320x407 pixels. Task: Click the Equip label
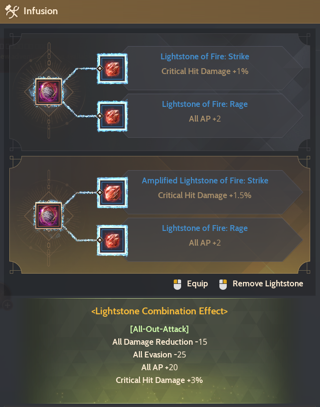pyautogui.click(x=197, y=284)
